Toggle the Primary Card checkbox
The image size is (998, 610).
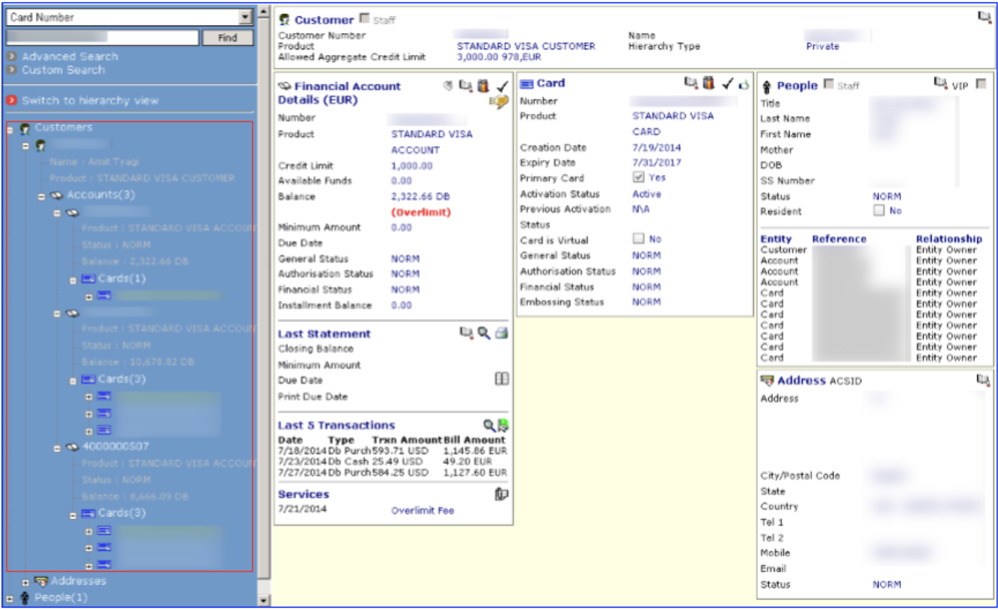pos(639,177)
